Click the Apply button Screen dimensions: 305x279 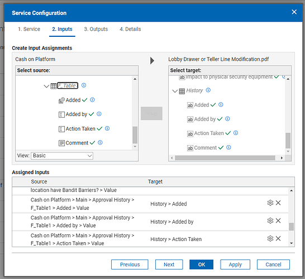coord(235,264)
